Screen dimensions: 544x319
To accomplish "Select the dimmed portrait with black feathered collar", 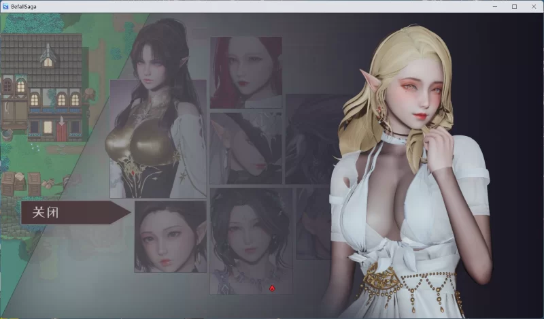I will coord(246,148).
